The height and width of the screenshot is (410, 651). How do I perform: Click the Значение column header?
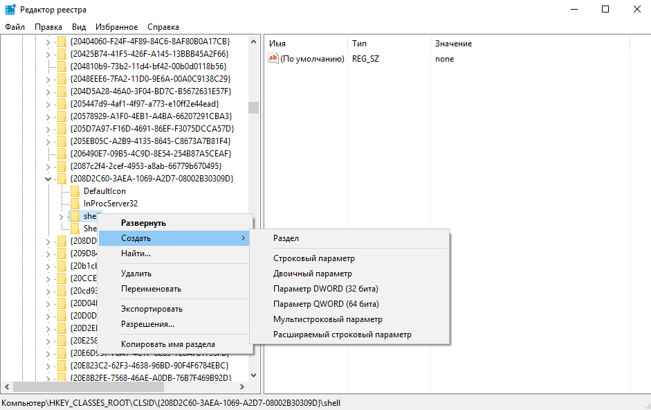click(x=453, y=44)
